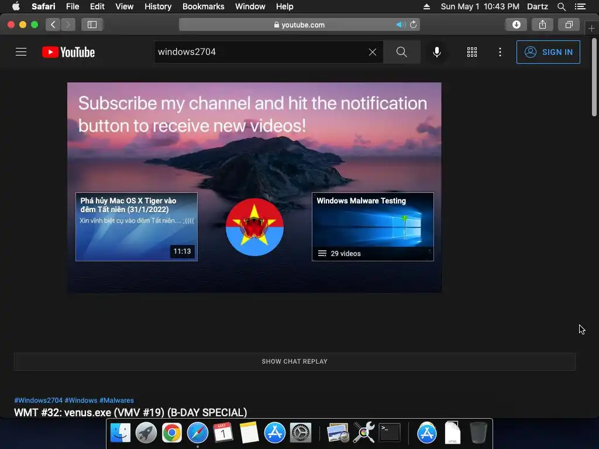Open the Safari share menu
599x449 pixels.
click(542, 25)
